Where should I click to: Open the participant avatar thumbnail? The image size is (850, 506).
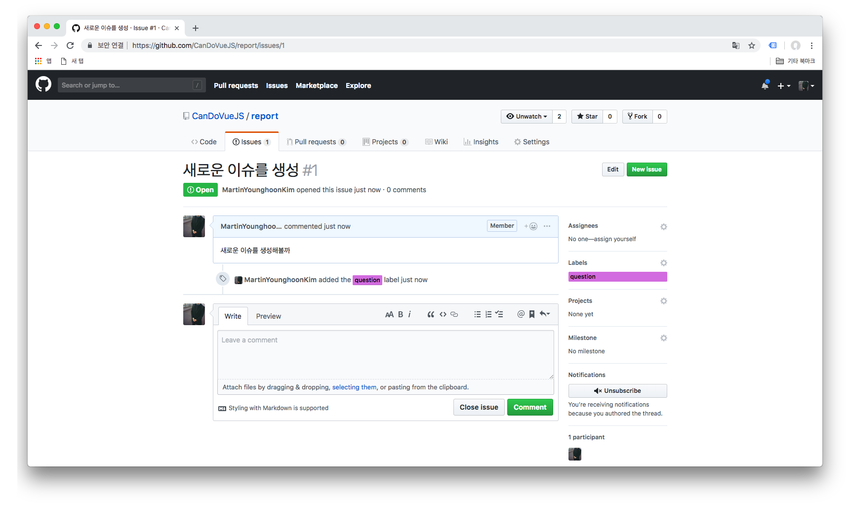pos(575,454)
